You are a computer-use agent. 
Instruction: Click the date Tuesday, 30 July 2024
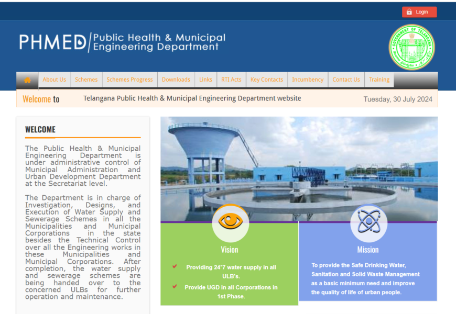(398, 99)
